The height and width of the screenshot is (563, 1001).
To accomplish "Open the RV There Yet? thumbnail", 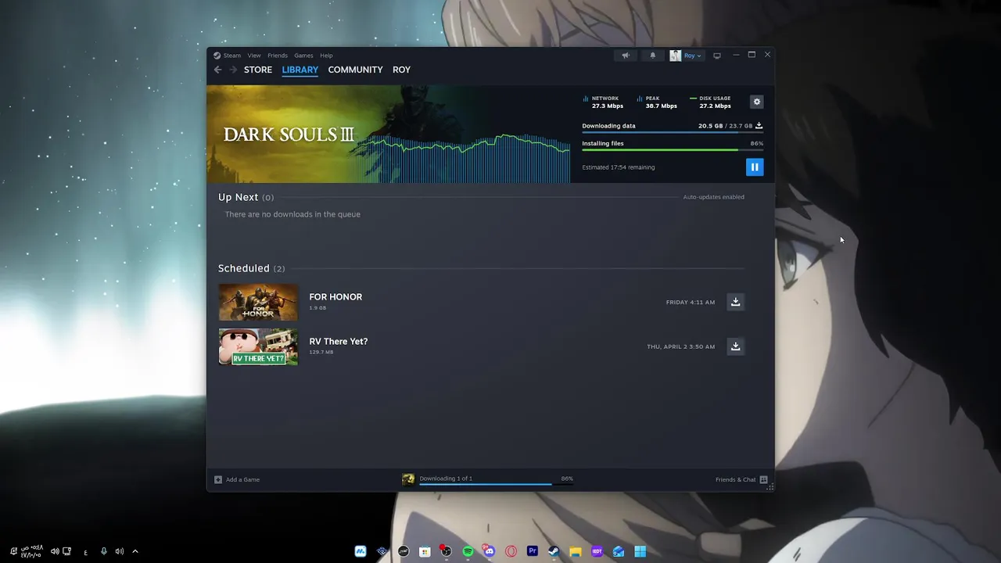I will coord(258,346).
